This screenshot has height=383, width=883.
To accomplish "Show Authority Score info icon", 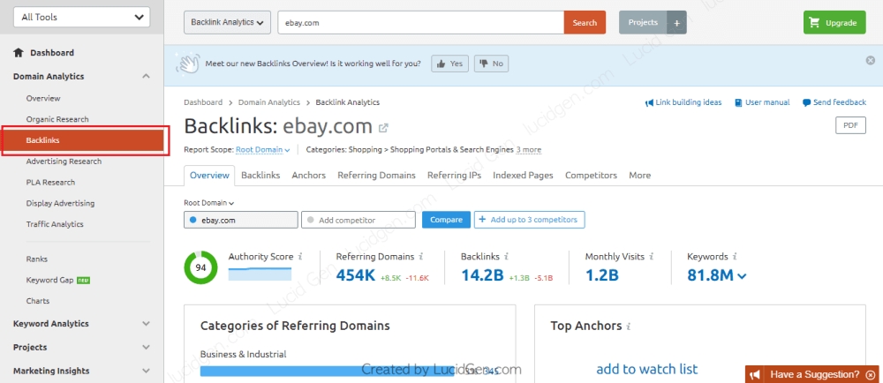I will pos(300,257).
